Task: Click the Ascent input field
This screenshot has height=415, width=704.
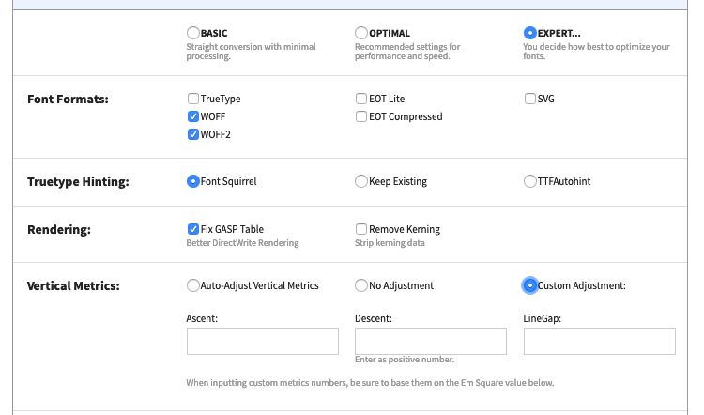Action: click(x=263, y=342)
